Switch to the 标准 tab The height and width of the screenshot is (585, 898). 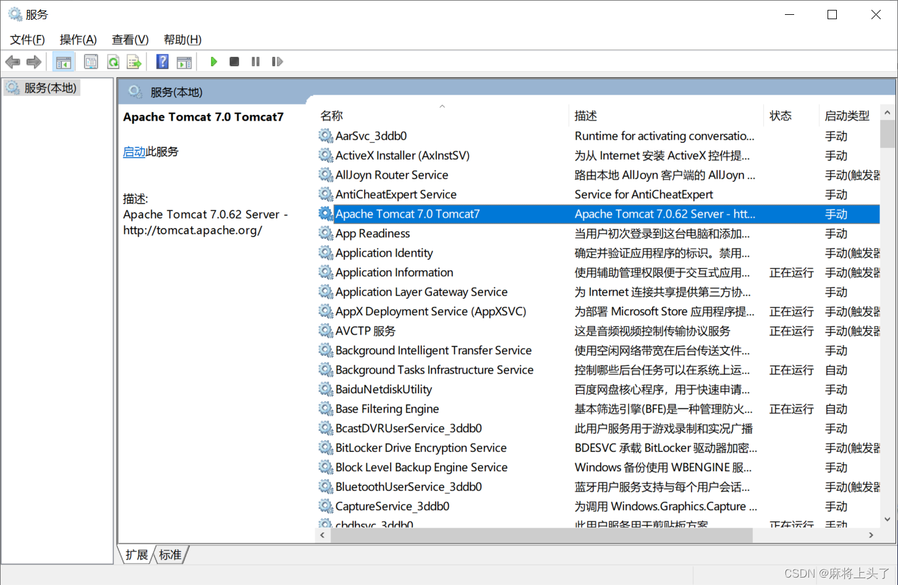tap(171, 555)
